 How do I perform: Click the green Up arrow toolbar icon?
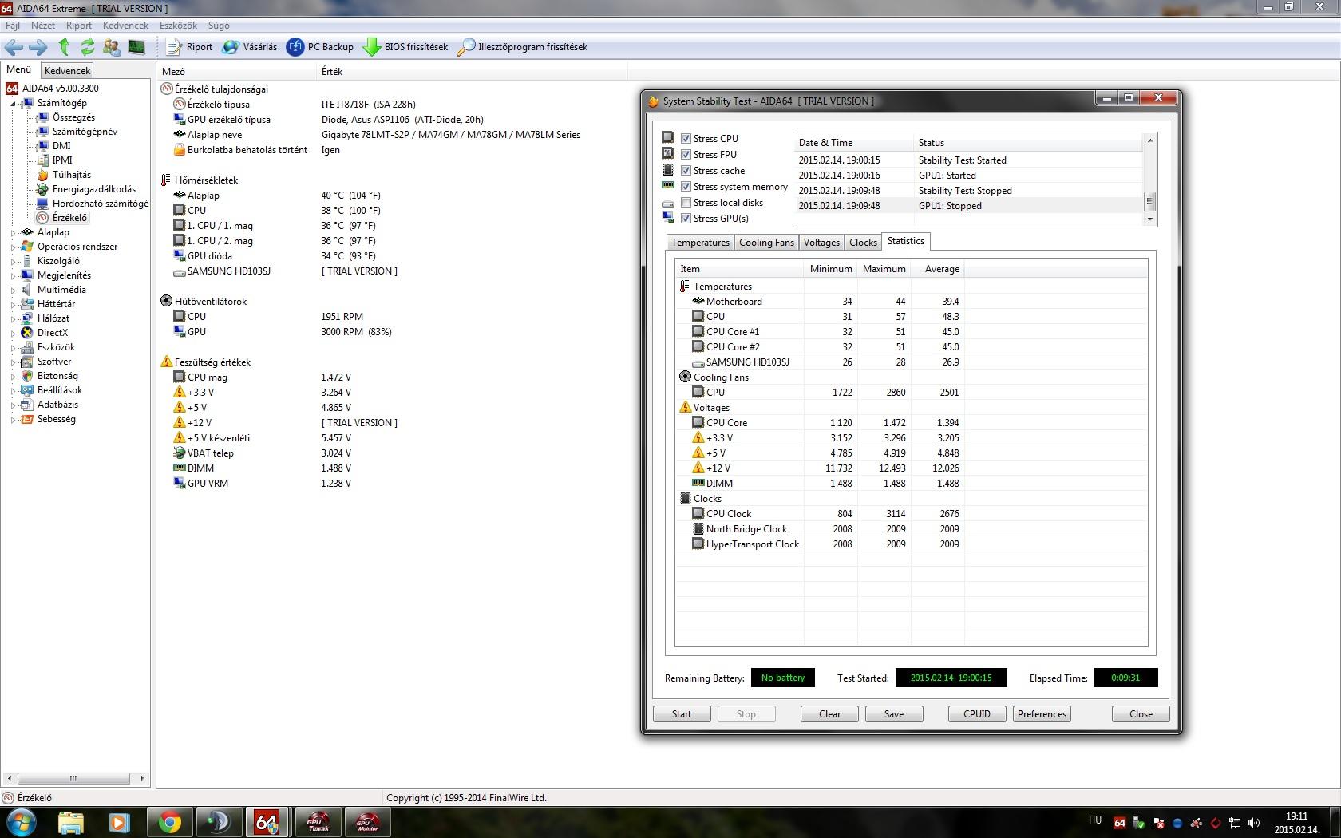click(64, 47)
